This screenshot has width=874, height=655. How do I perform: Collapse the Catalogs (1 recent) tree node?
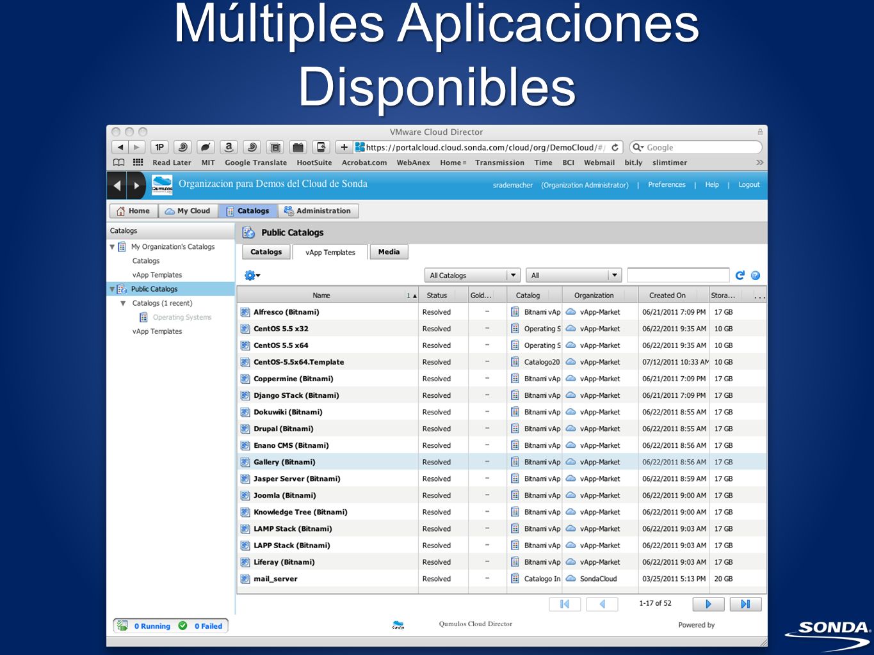(123, 303)
